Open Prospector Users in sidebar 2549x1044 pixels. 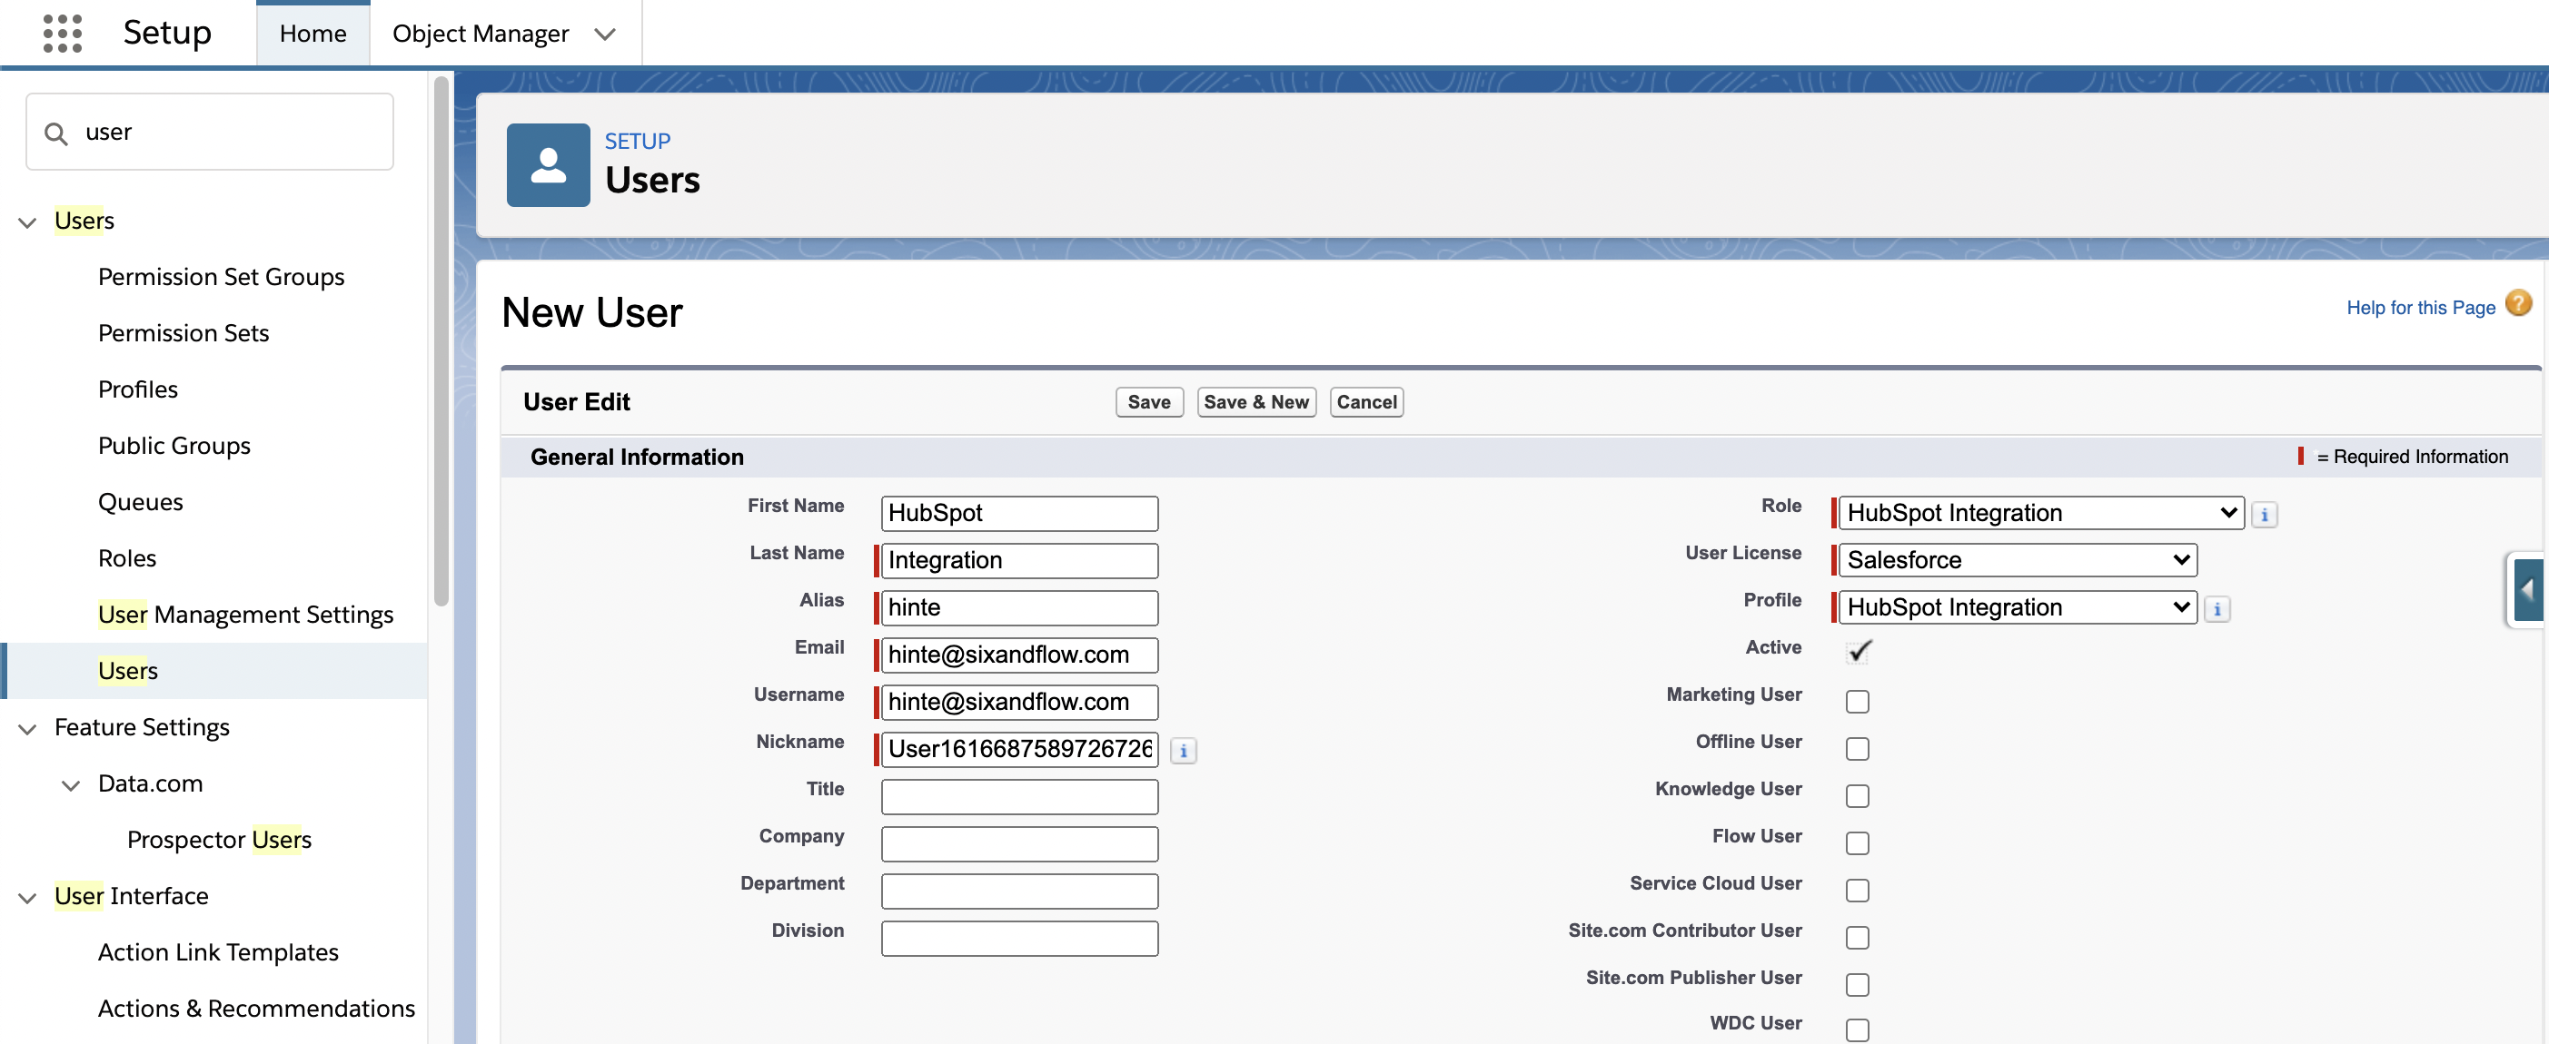(x=219, y=841)
